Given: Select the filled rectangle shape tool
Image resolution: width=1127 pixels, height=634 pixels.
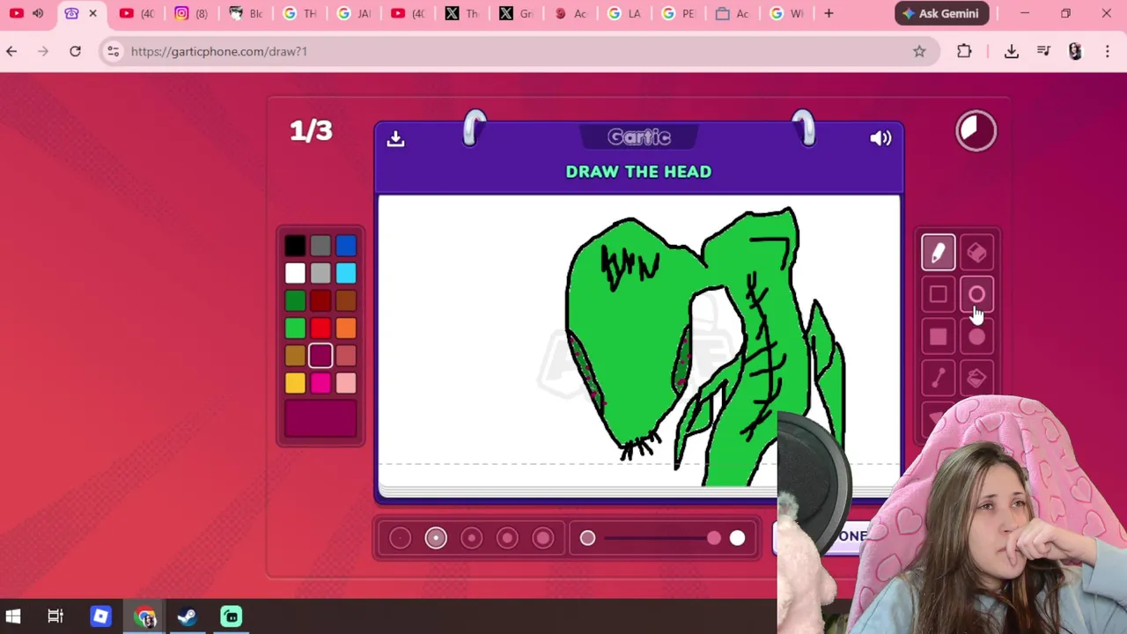Looking at the screenshot, I should click(x=938, y=337).
